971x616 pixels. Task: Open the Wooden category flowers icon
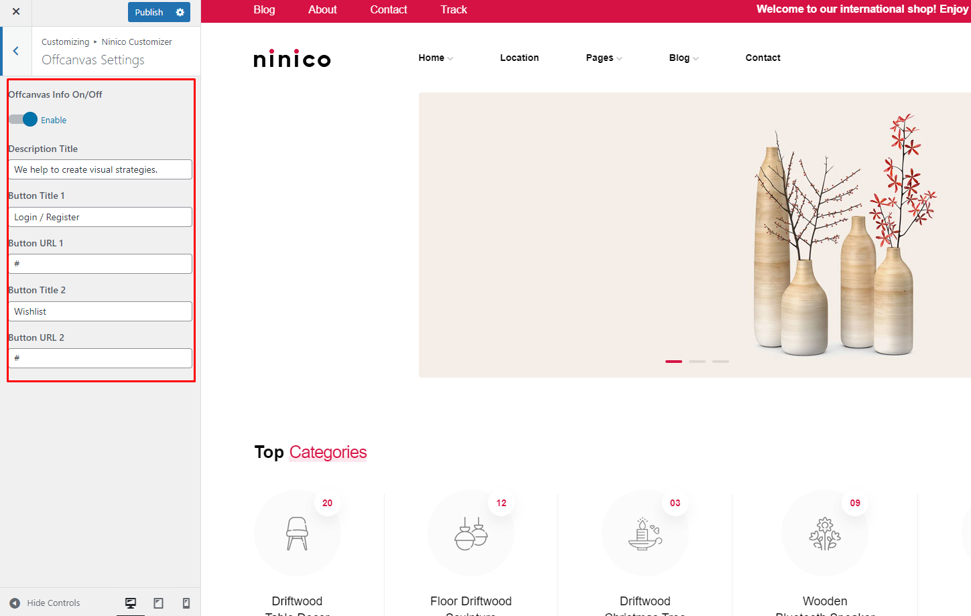coord(825,533)
